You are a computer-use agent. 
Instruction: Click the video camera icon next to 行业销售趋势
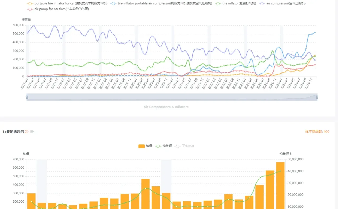[x=32, y=132]
